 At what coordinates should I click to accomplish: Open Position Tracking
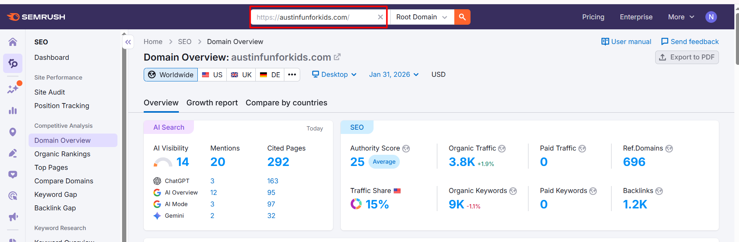62,106
